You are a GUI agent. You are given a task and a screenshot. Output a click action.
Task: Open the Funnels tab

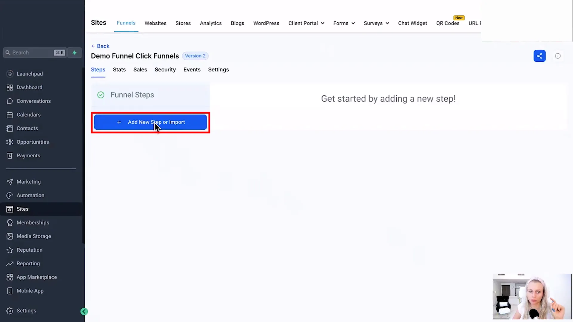126,23
